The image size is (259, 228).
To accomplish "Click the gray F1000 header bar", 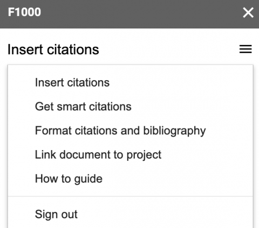I will coord(129,14).
